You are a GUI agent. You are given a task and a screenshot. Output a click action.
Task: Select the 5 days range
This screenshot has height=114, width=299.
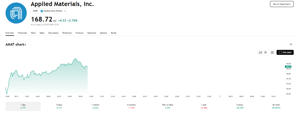59,106
